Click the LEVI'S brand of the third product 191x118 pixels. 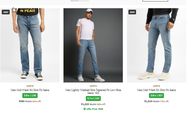point(156,86)
